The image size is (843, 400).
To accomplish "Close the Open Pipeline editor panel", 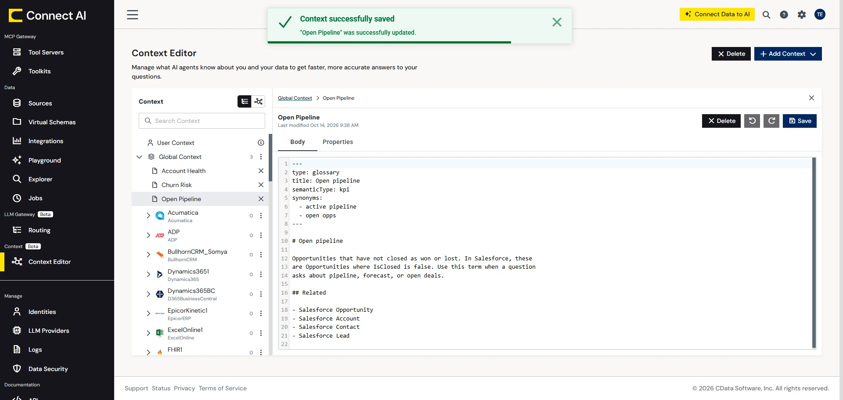I will (x=811, y=98).
